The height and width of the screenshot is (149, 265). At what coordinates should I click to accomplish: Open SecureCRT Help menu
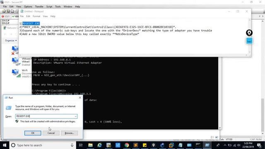[77, 7]
